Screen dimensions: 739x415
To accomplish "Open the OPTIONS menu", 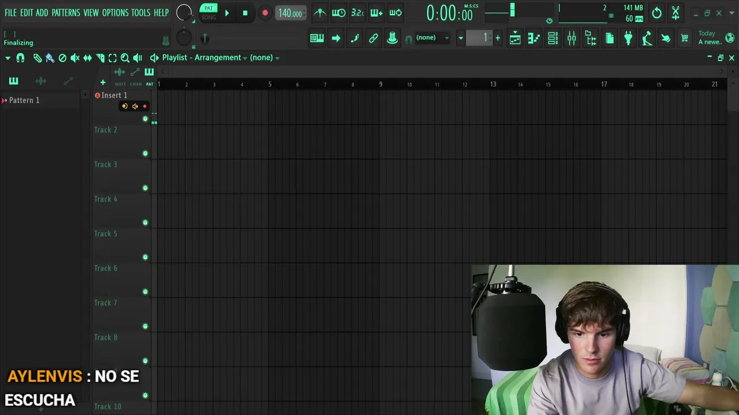I will pyautogui.click(x=115, y=13).
